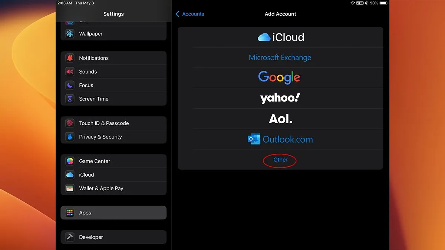Select Microsoft Exchange account option
This screenshot has height=250, width=445.
[280, 57]
